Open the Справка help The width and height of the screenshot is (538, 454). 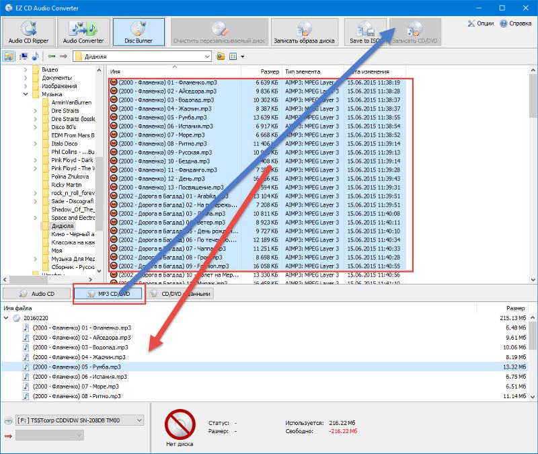(515, 24)
